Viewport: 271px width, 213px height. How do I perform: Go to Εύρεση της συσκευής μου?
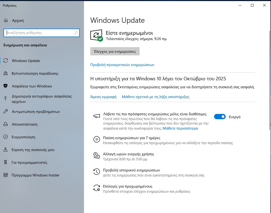(42, 149)
